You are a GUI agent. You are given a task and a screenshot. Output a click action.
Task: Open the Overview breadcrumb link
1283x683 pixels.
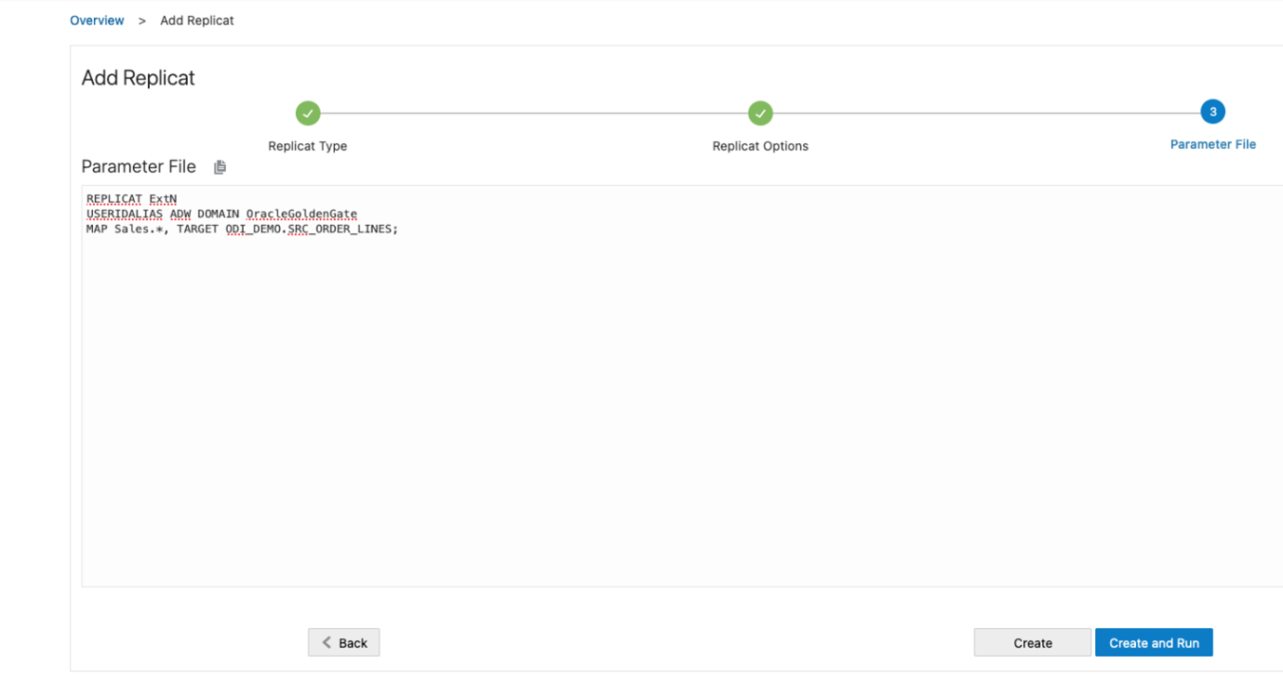click(x=97, y=20)
